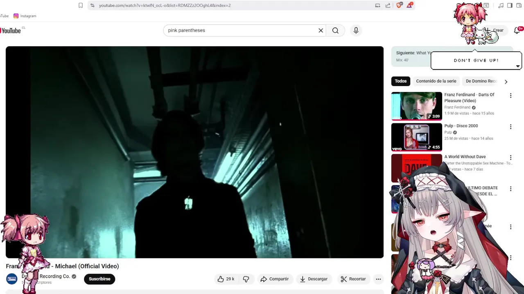Run search with magnifying glass button
524x294 pixels.
tap(335, 30)
